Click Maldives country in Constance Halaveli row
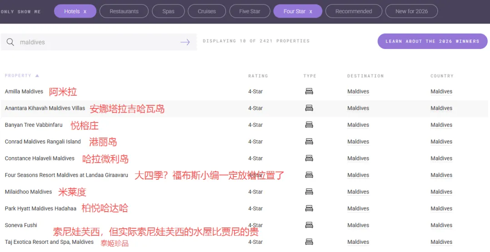This screenshot has width=490, height=252. 441,158
